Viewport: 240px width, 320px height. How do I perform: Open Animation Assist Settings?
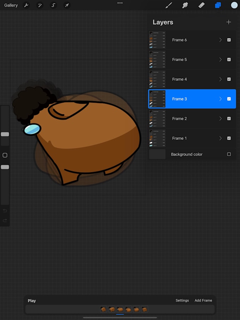click(182, 300)
